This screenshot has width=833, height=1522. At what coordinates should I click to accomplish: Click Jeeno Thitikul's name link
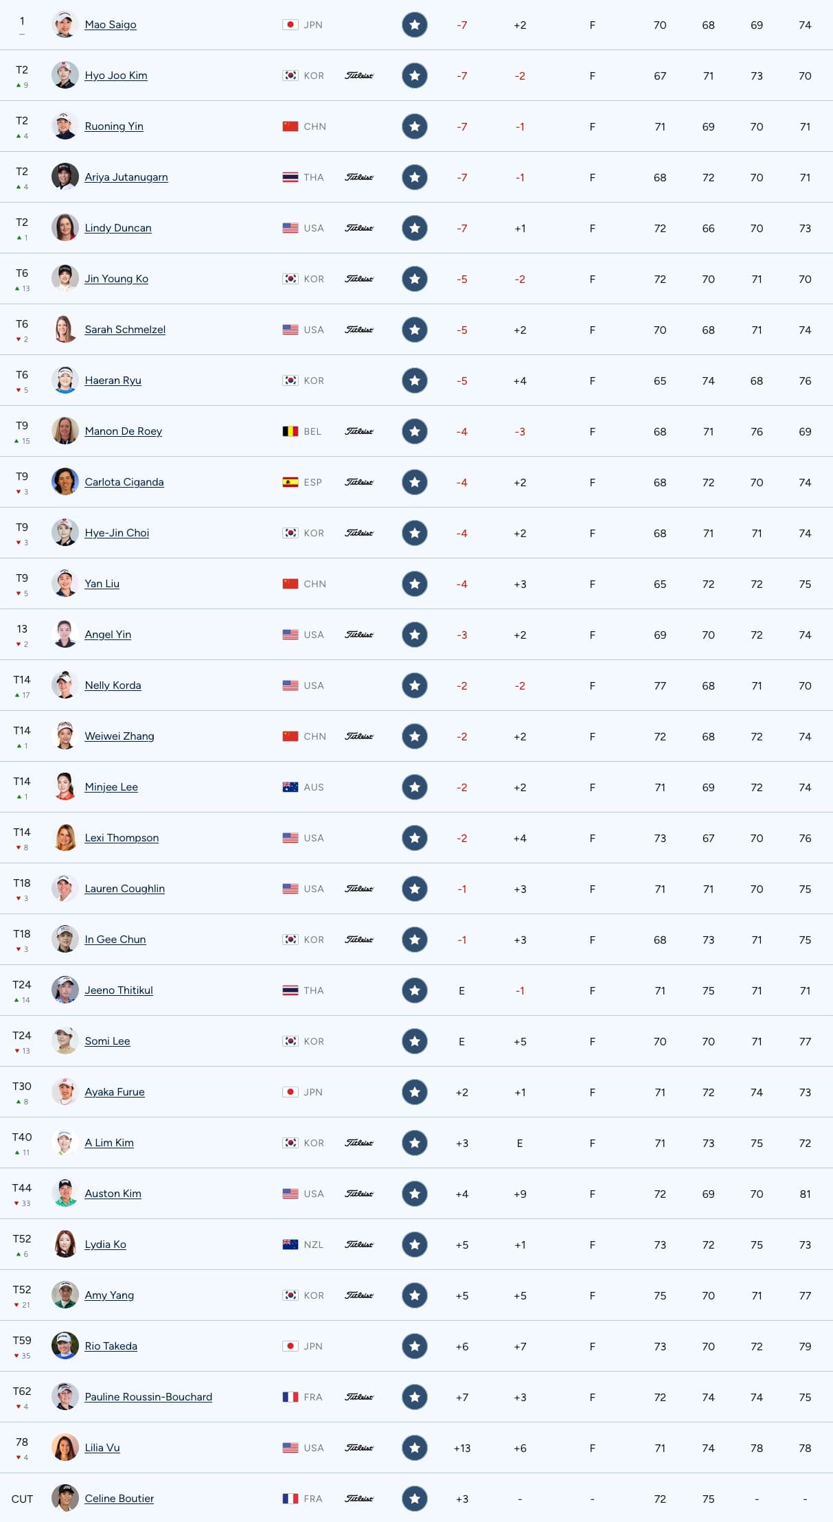(119, 990)
